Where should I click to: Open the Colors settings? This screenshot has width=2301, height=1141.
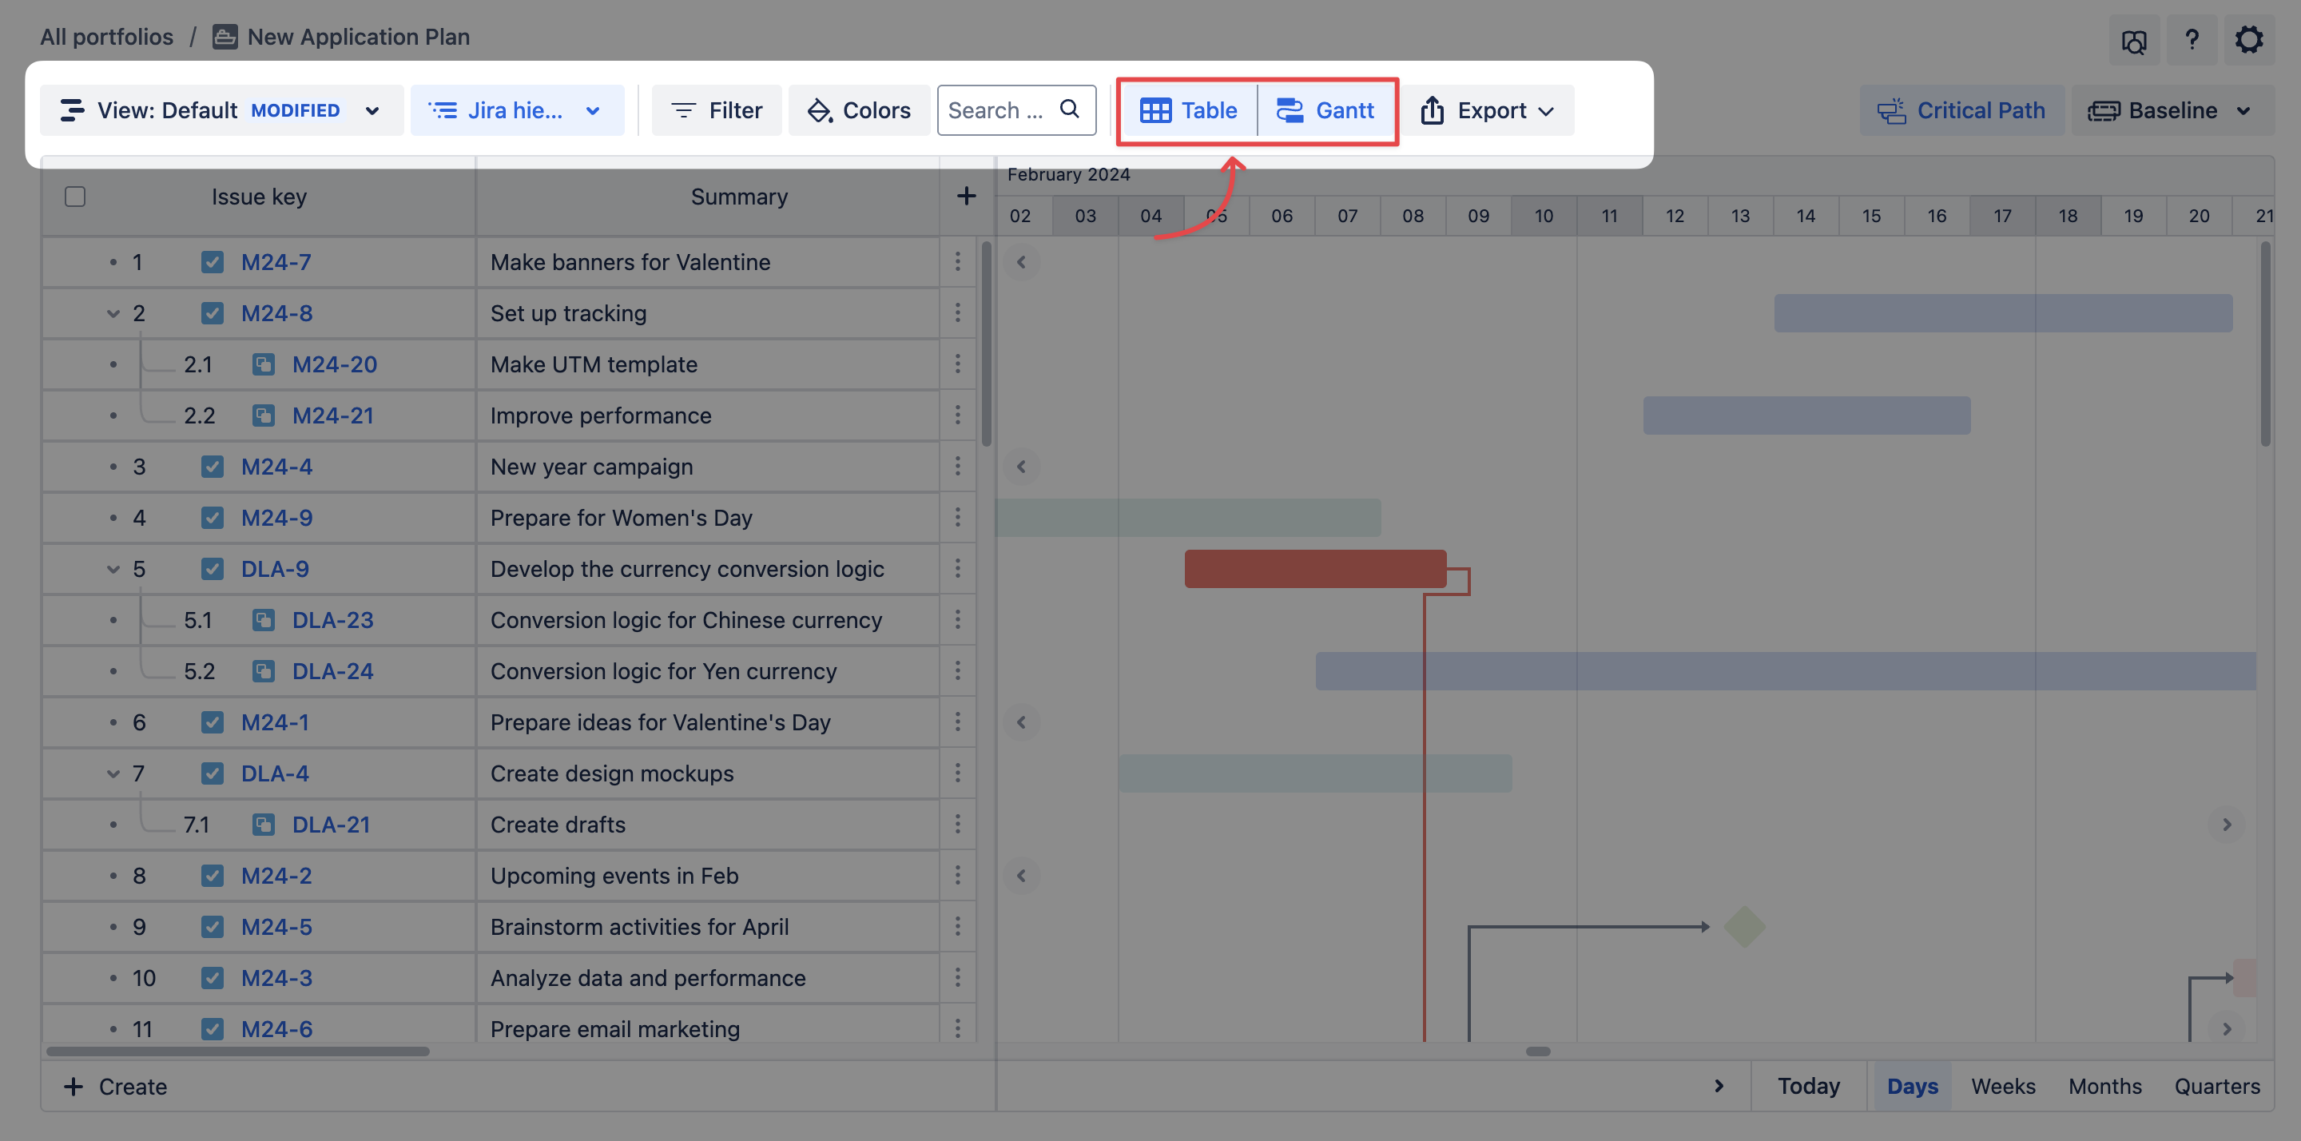tap(860, 111)
